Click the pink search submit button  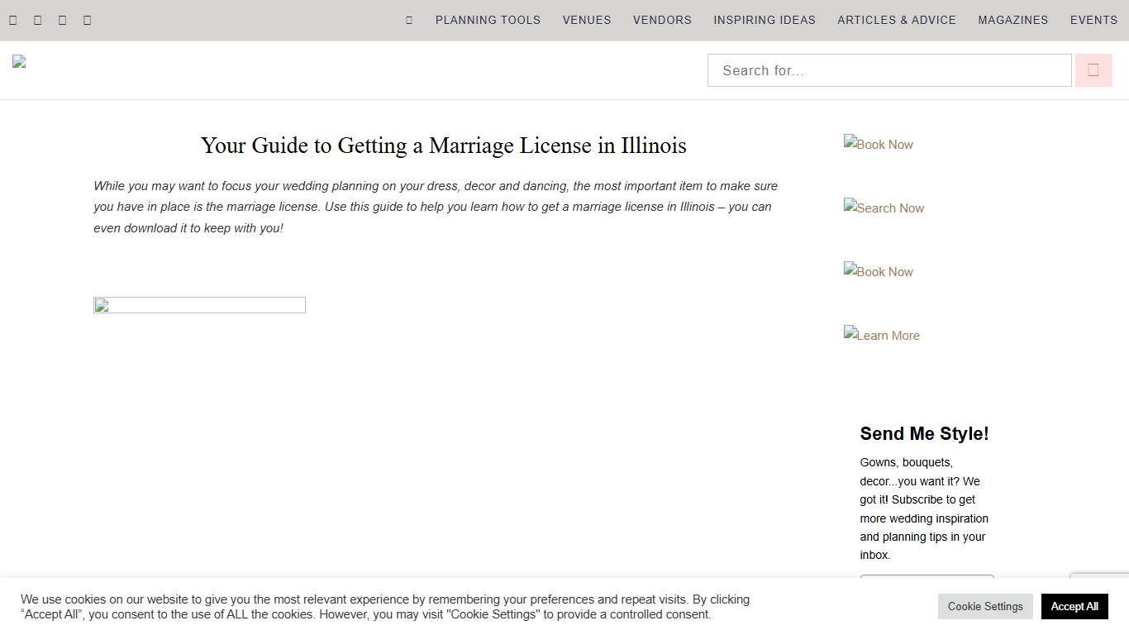(x=1093, y=69)
